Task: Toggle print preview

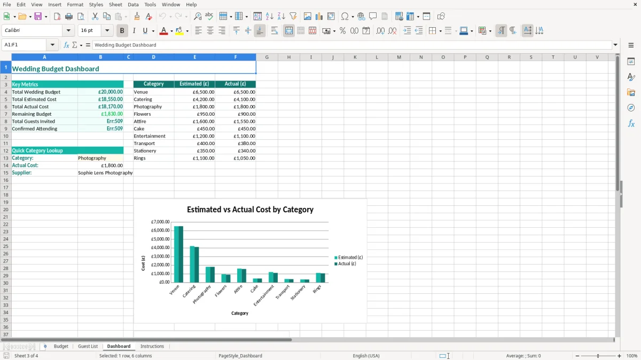Action: (80, 16)
